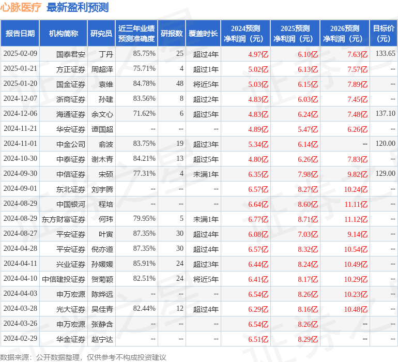398x362 pixels.
Task: Click analyst name 贺菊颖
Action: coord(102,279)
